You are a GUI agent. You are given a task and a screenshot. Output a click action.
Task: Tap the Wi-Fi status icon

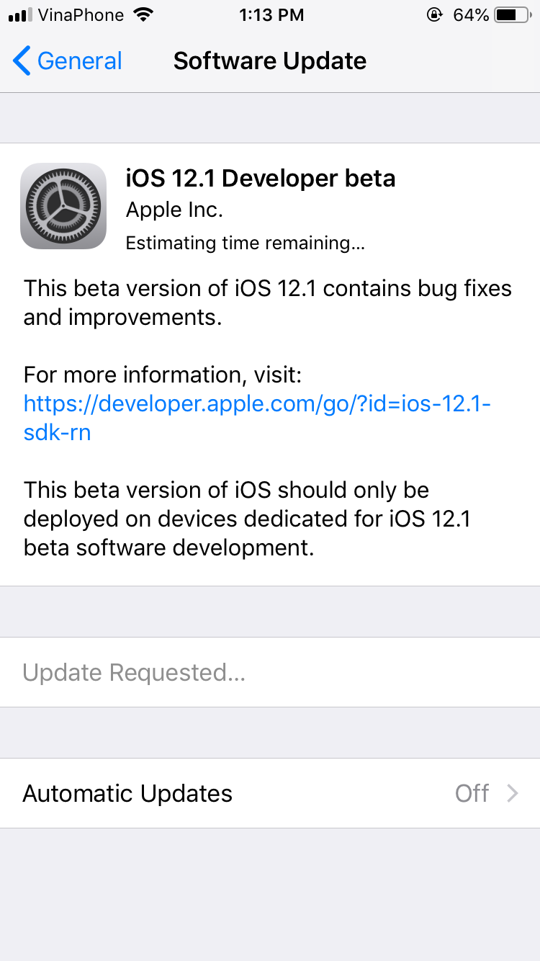coord(144,14)
